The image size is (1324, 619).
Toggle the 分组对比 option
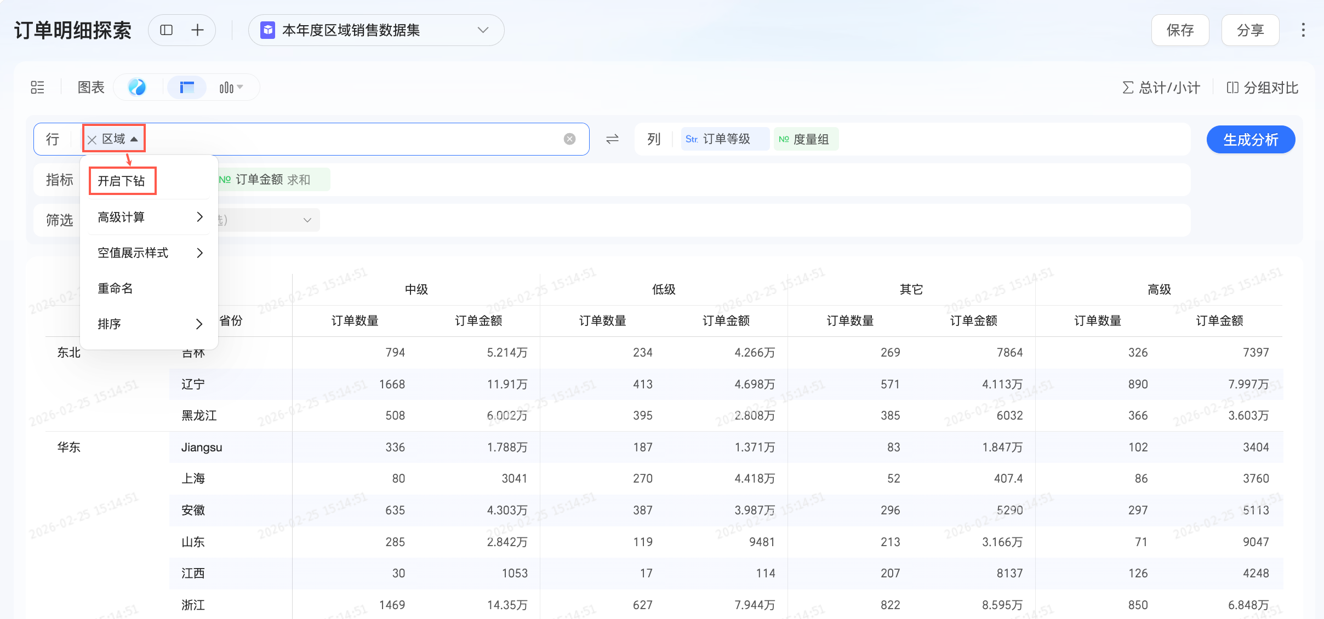(1262, 88)
